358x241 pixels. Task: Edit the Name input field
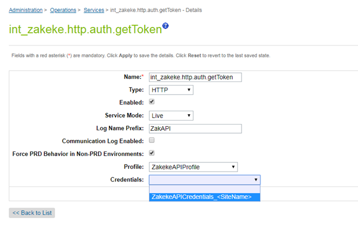pos(196,77)
